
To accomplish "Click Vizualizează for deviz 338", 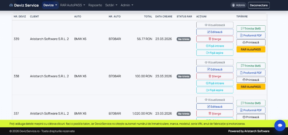I will point(215,62).
